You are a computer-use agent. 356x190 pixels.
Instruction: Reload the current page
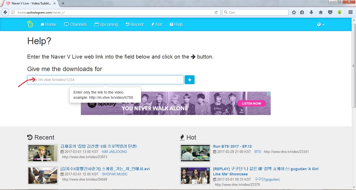tap(216, 12)
